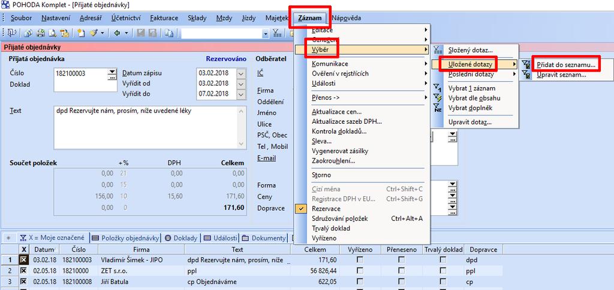Expand dropdown arrow next to back arrow
This screenshot has height=290, width=614.
[126, 33]
